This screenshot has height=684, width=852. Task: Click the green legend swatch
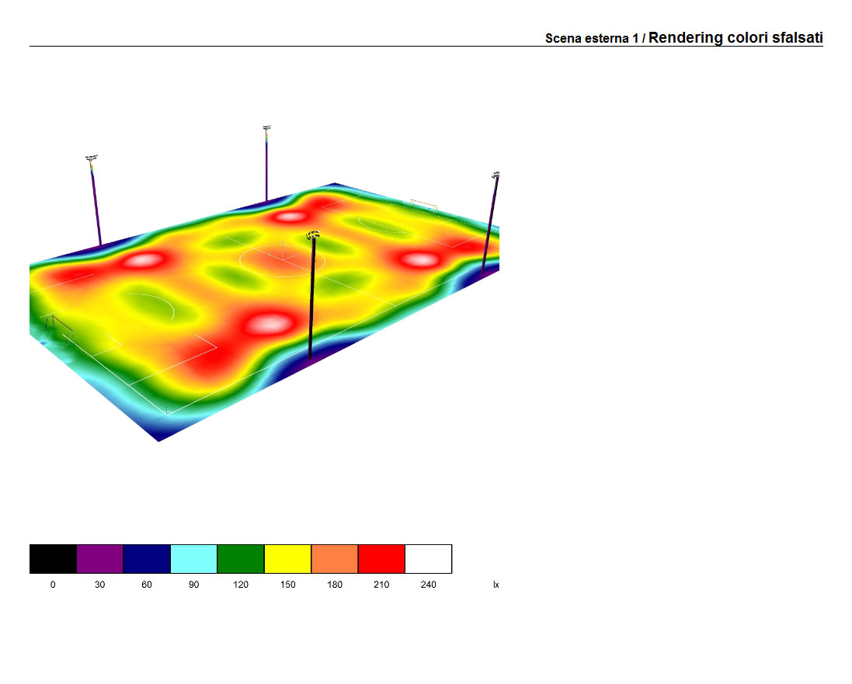[241, 558]
